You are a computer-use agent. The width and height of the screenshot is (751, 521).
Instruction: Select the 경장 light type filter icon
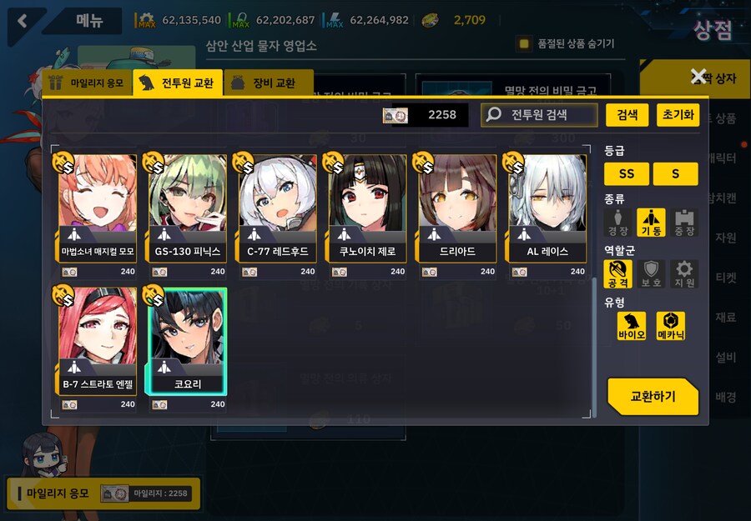coord(617,223)
